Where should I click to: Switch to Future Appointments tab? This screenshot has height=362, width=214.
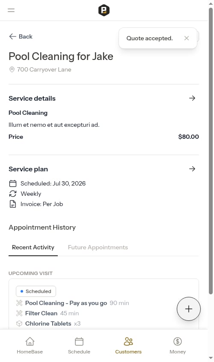[x=98, y=247]
